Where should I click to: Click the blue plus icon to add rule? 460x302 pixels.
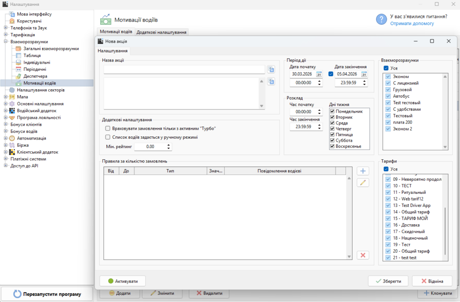click(363, 171)
